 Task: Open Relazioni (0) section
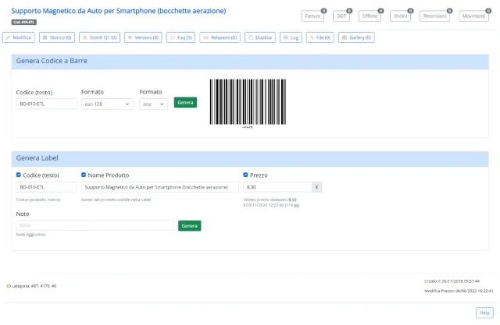point(220,37)
